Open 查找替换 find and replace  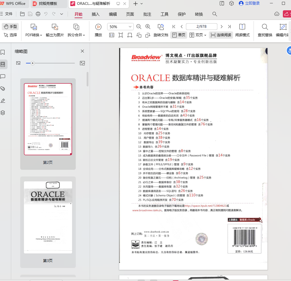point(265,30)
